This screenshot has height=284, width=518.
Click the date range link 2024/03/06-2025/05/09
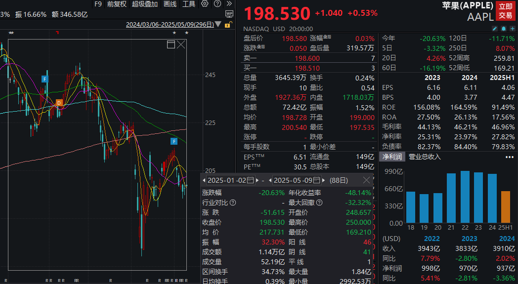[170, 24]
